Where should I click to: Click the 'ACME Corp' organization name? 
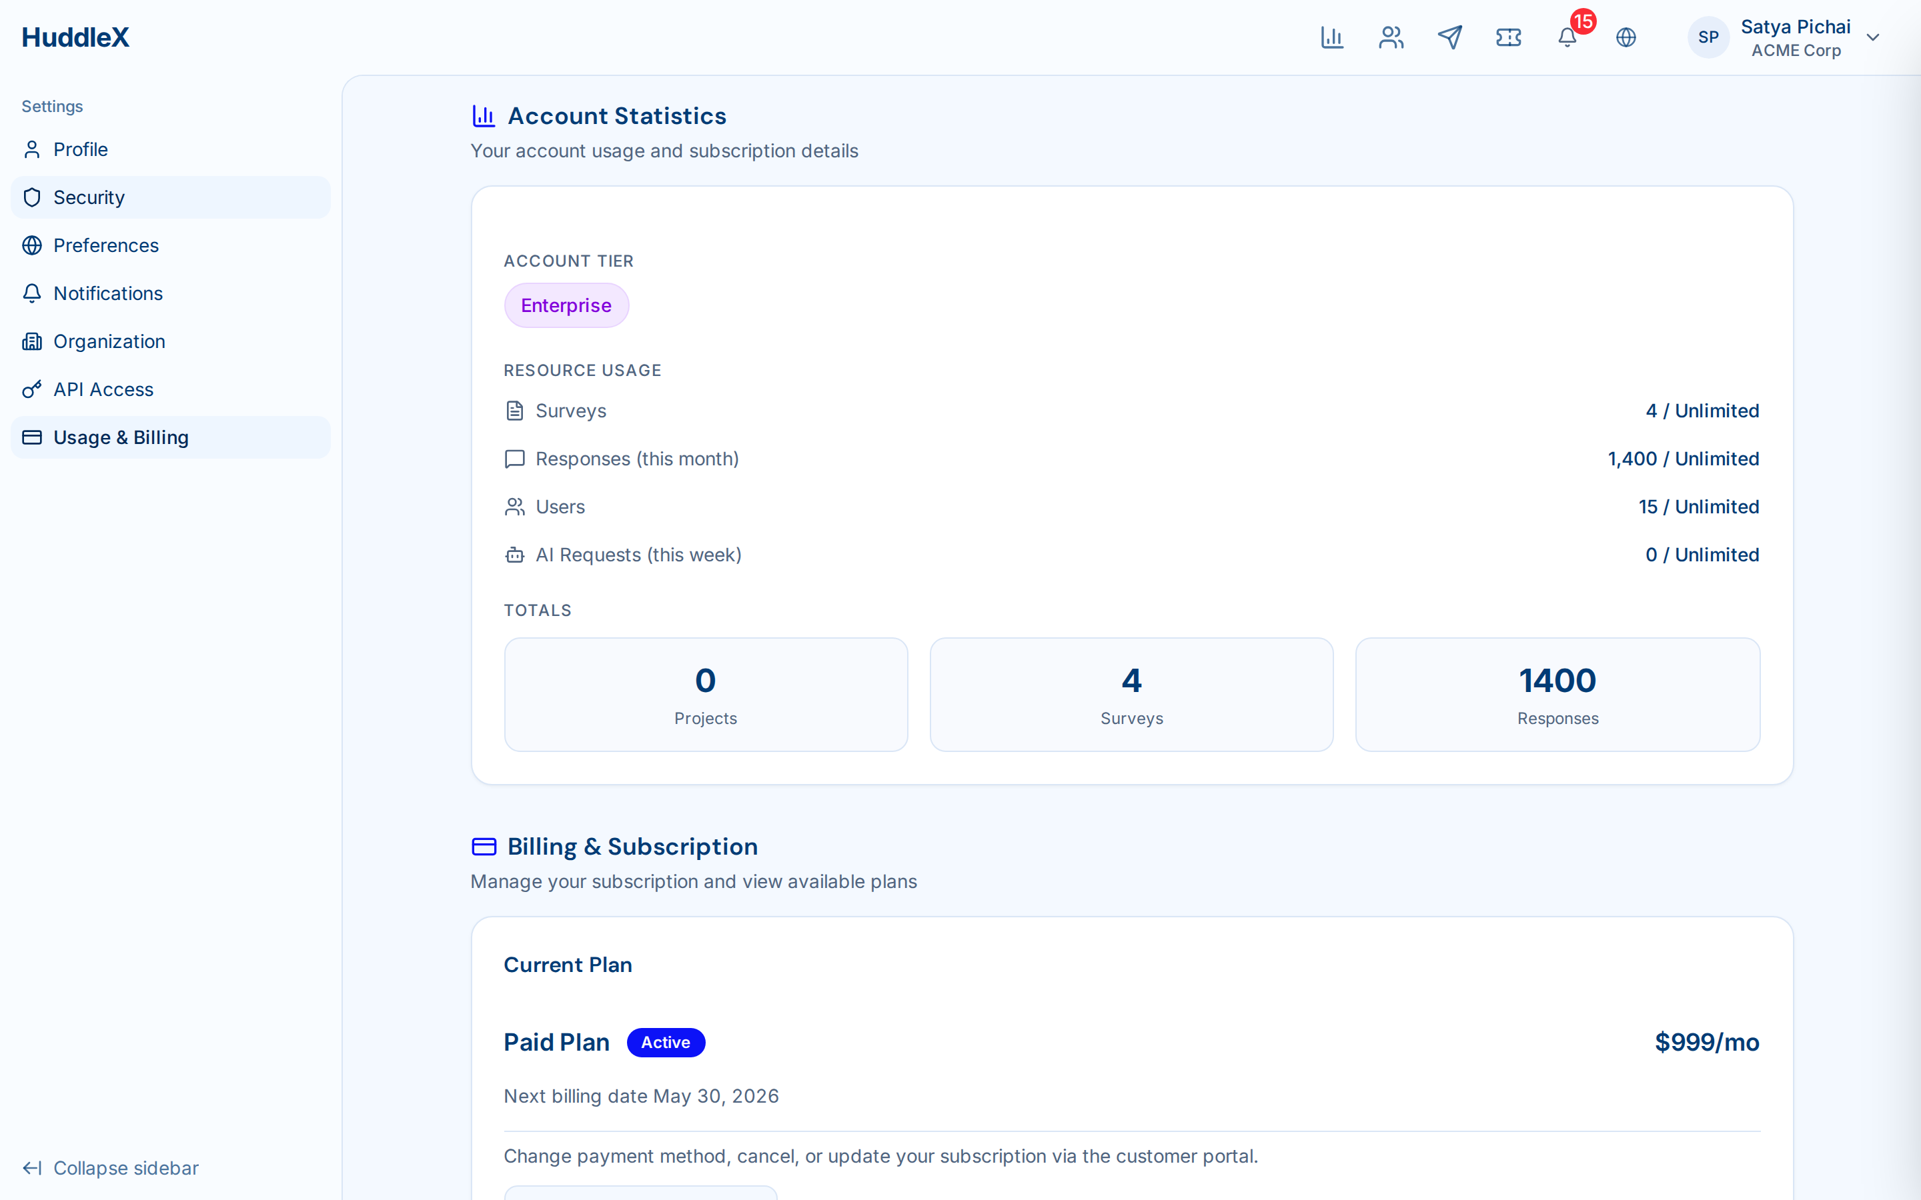pos(1796,51)
